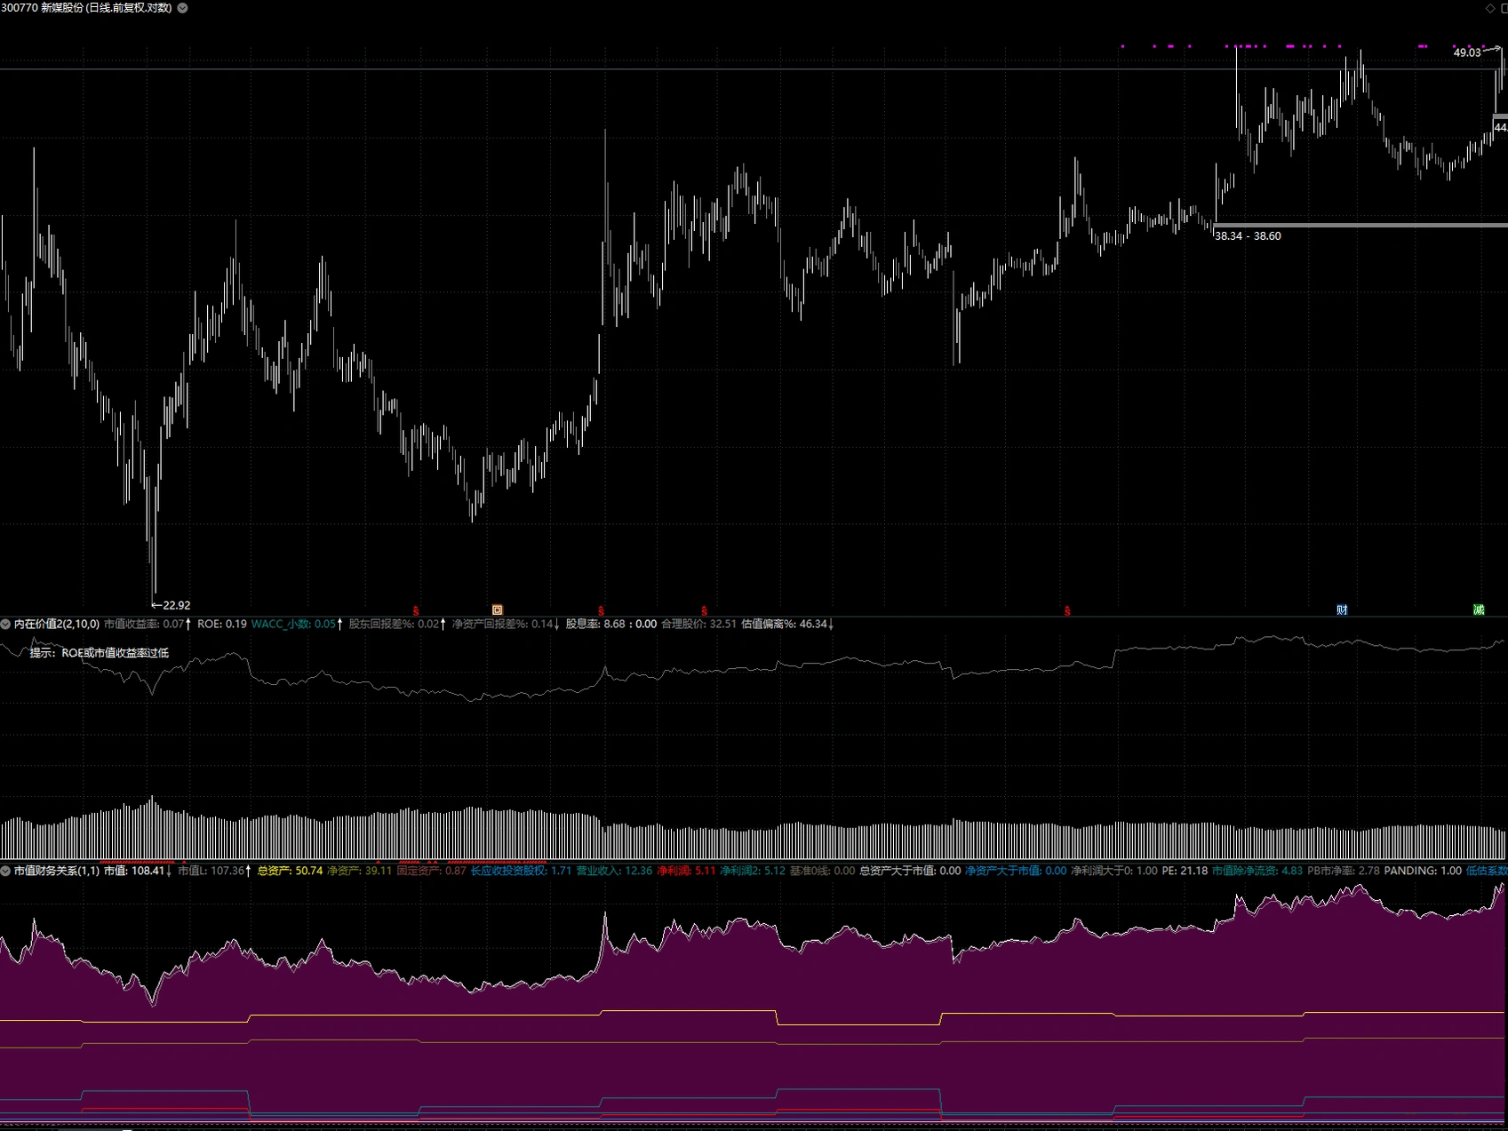The image size is (1508, 1131).
Task: Select the 内在价值2(2,10,0) indicator name
Action: 57,625
